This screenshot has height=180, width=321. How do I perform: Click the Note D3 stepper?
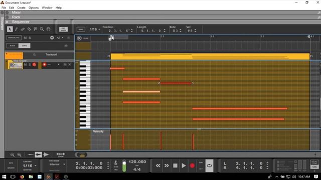pyautogui.click(x=181, y=31)
